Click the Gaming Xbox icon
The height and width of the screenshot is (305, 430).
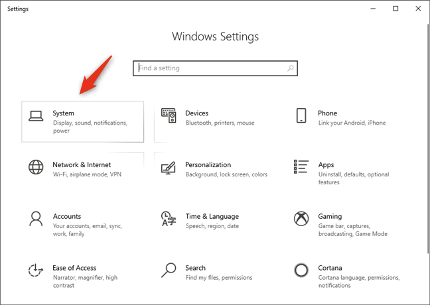[x=301, y=218]
